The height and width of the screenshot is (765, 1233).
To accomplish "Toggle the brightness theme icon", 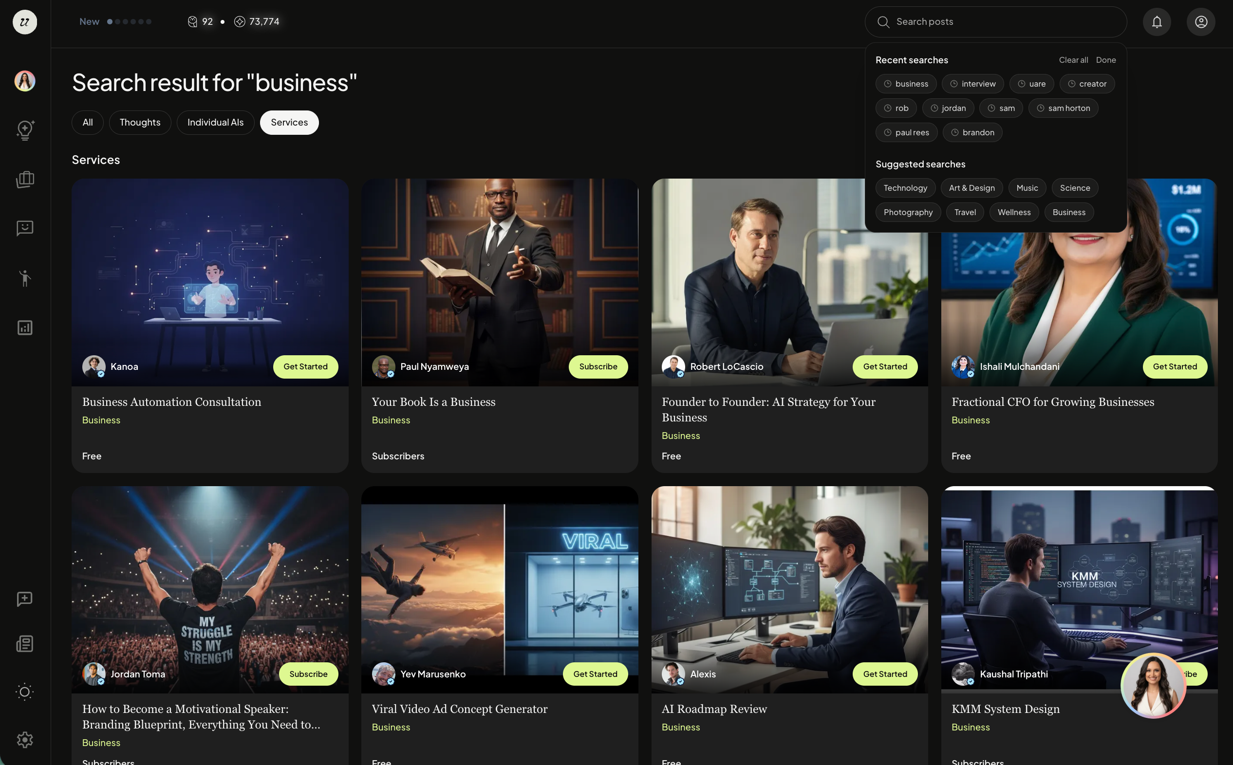I will (25, 692).
